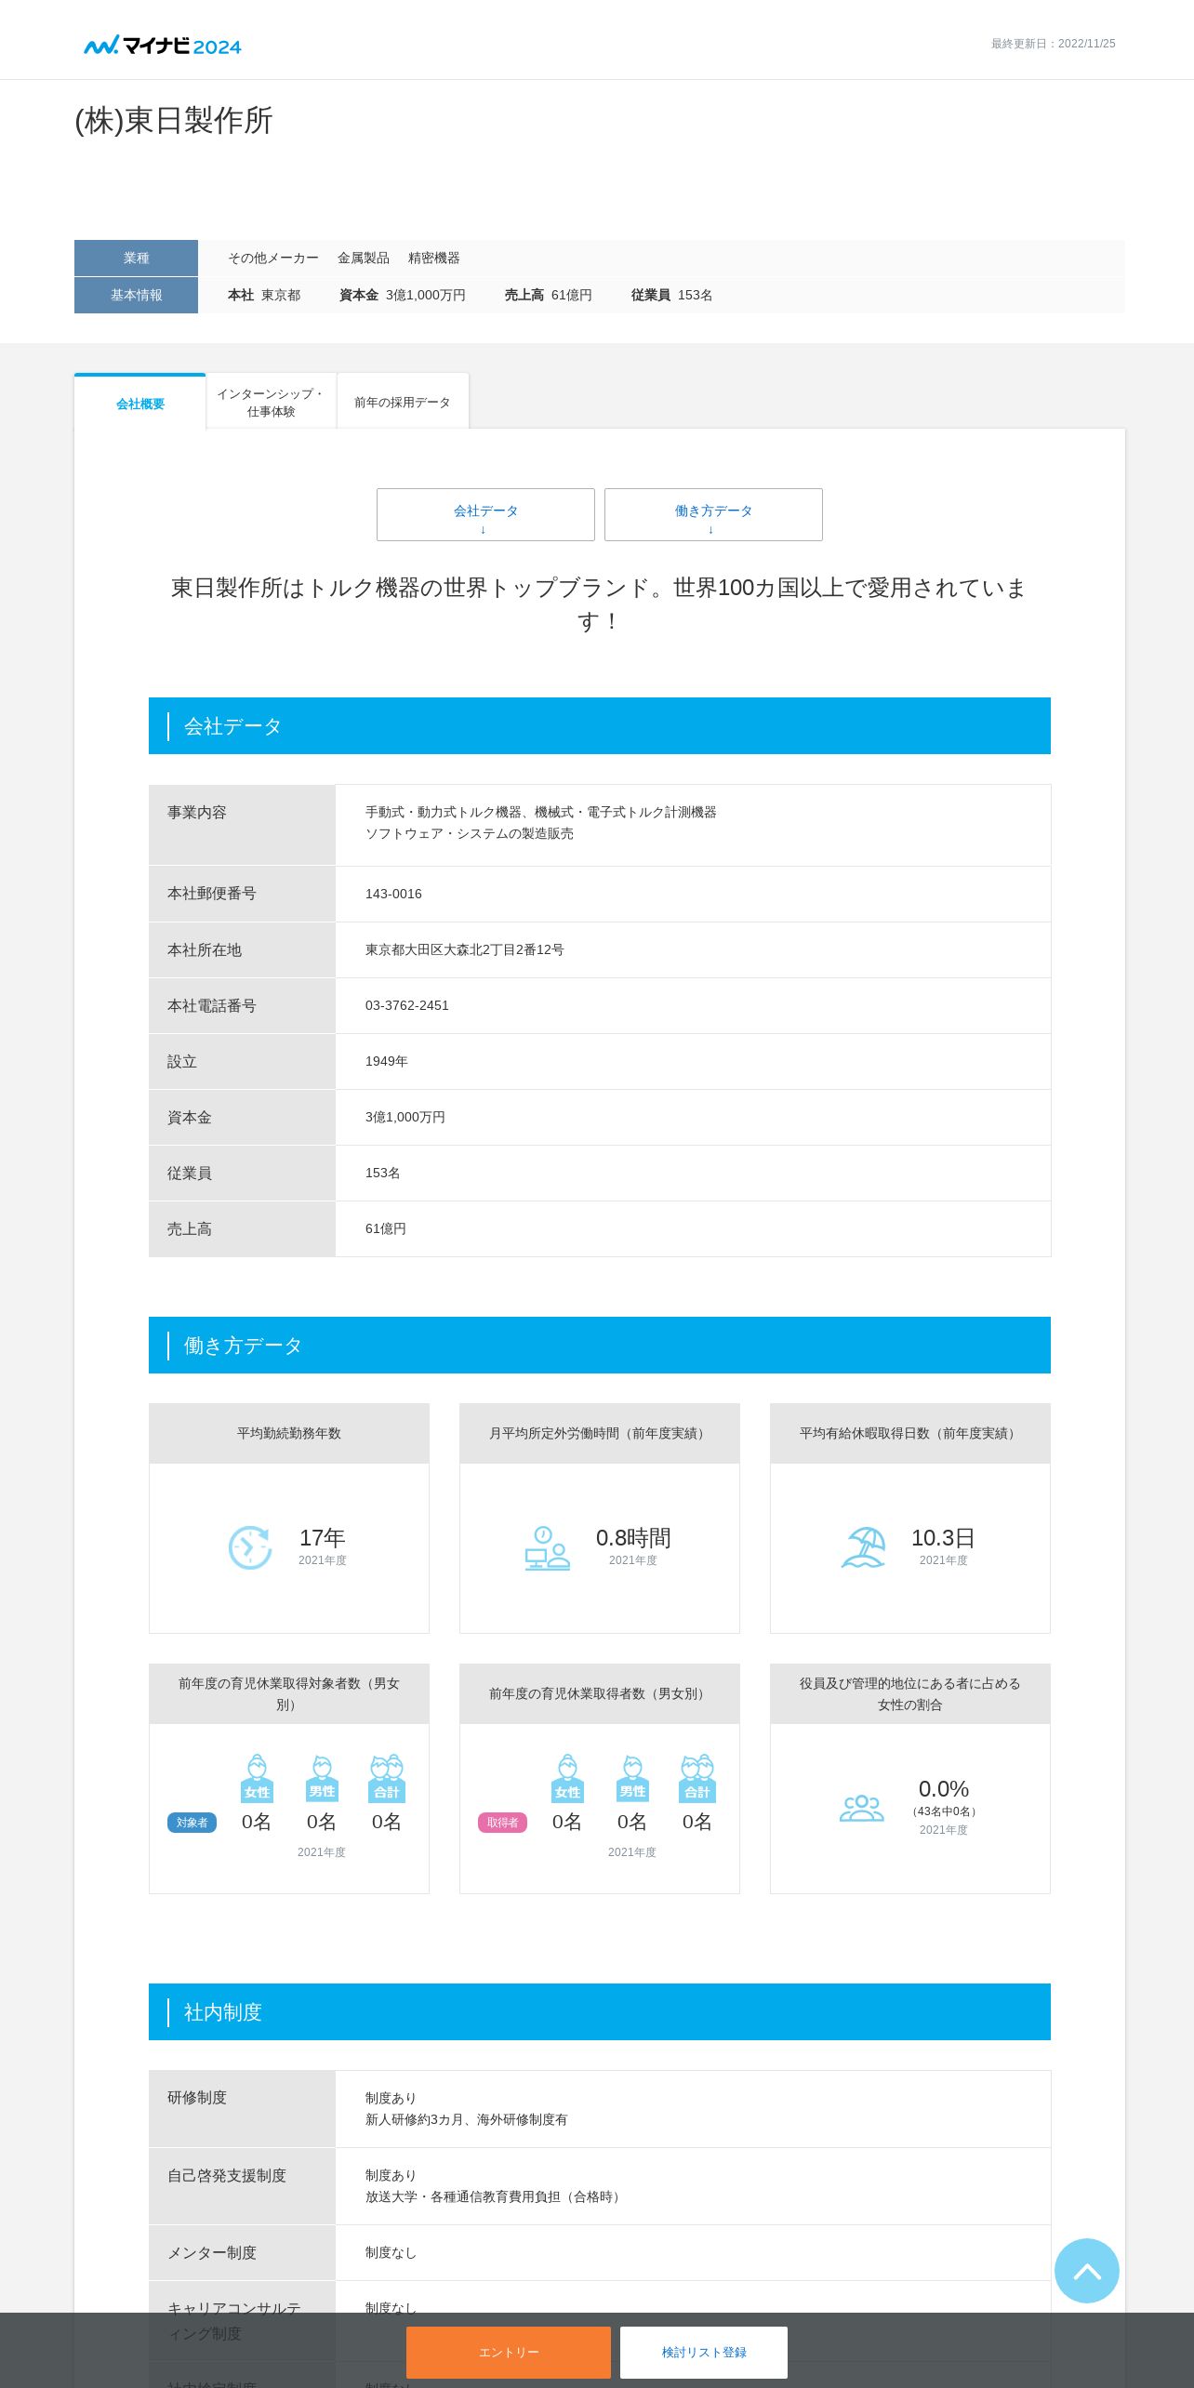Click the beach umbrella icon beside 10.3日
Image resolution: width=1194 pixels, height=2388 pixels.
(863, 1547)
